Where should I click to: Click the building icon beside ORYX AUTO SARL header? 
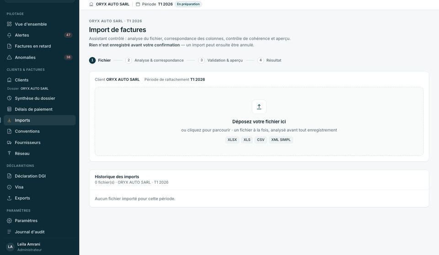point(91,4)
